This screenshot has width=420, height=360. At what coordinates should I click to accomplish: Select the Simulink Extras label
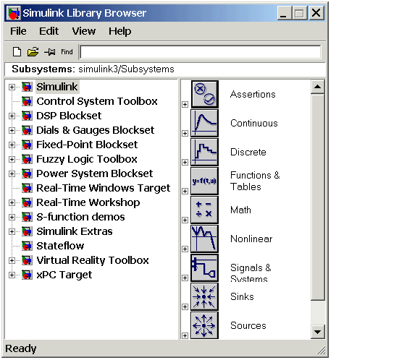coord(75,231)
